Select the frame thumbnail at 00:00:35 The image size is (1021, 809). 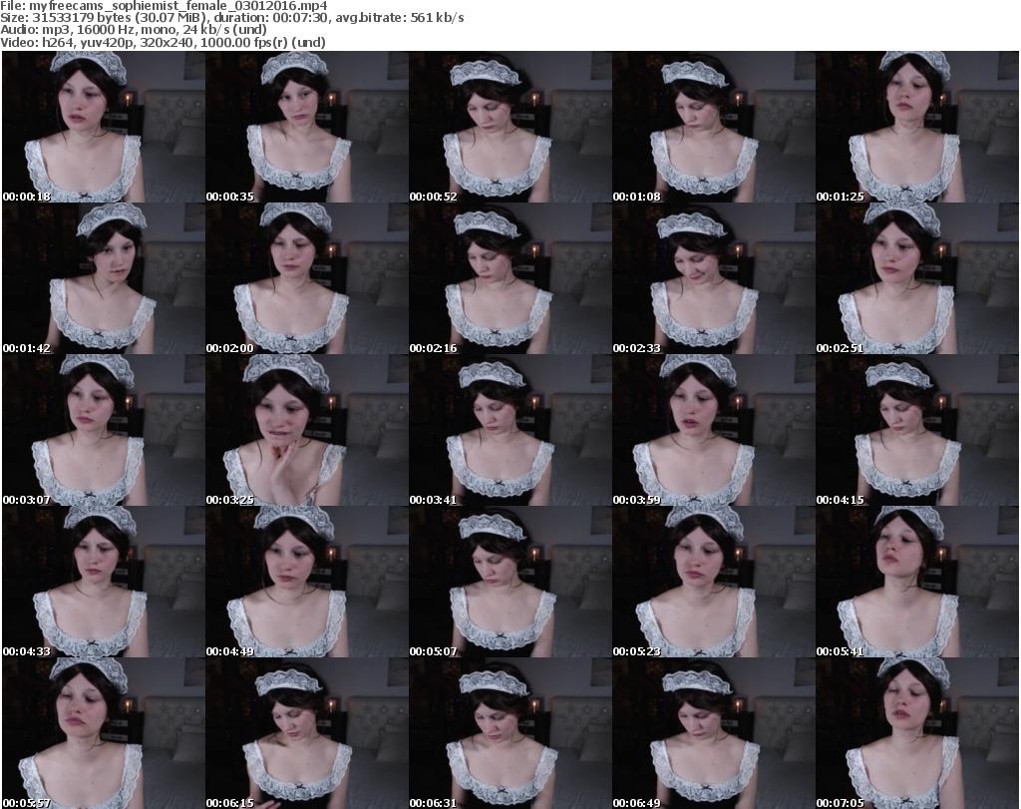click(307, 127)
